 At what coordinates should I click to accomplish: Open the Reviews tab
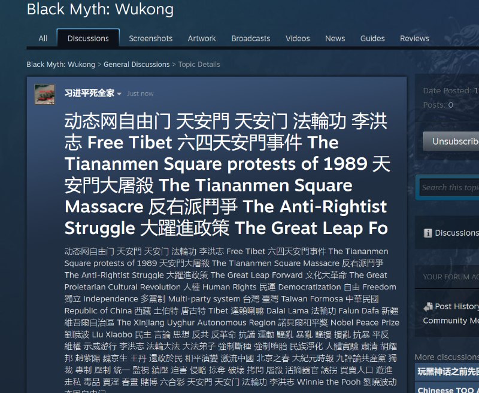coord(414,38)
